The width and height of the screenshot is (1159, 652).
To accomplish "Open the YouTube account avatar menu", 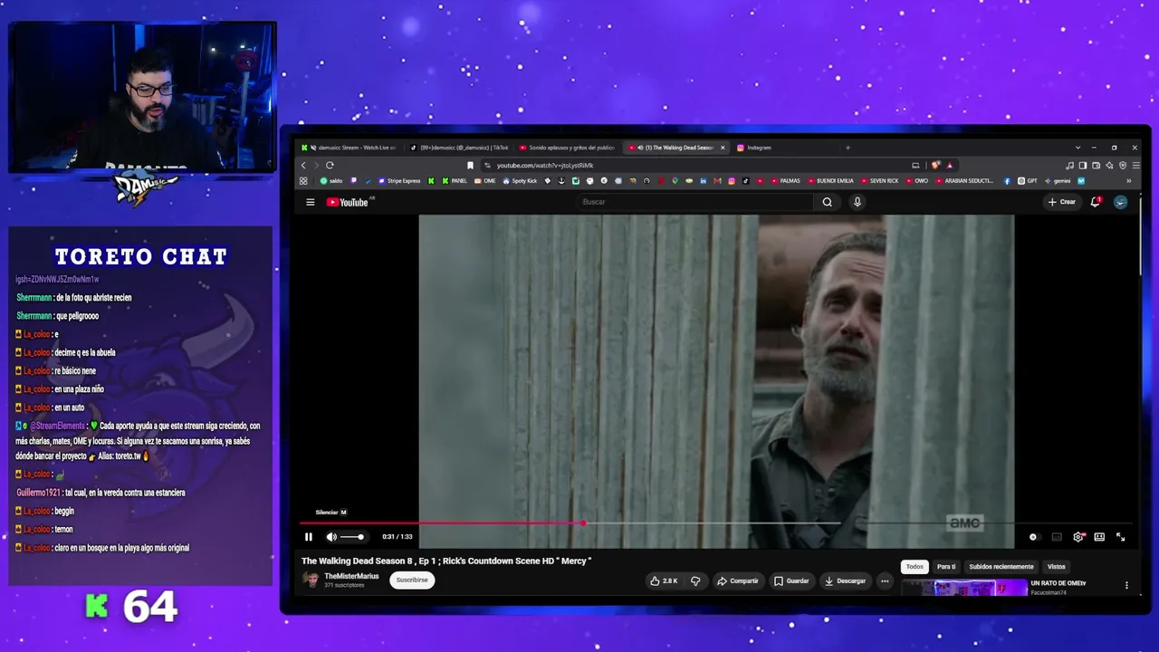I will pos(1121,202).
